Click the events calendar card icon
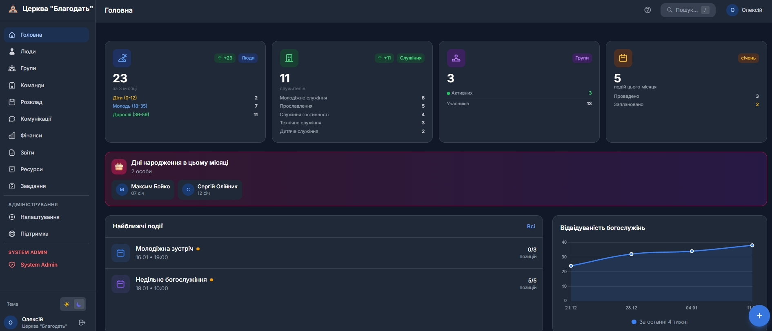The height and width of the screenshot is (331, 772). 623,58
